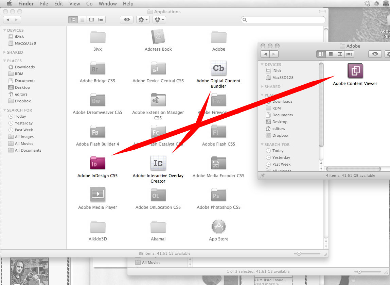The height and width of the screenshot is (285, 390).
Task: Switch Applications window to Cover Flow view
Action: point(101,20)
